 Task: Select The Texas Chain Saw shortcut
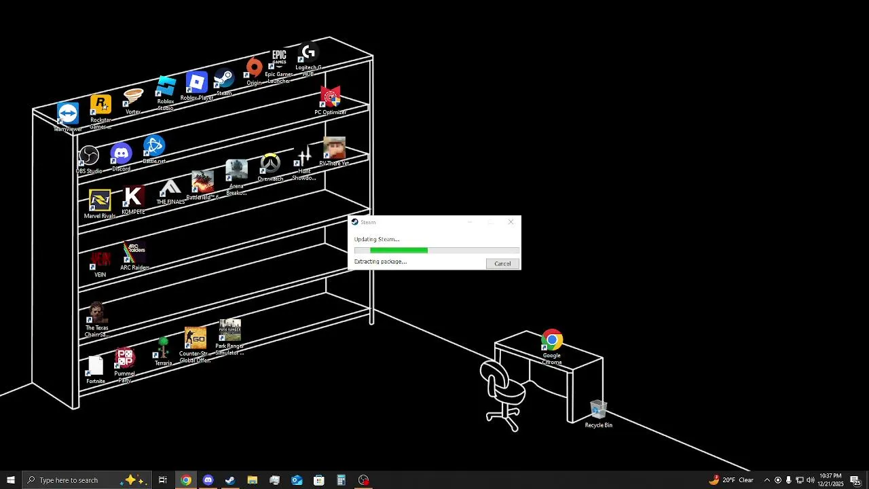96,320
